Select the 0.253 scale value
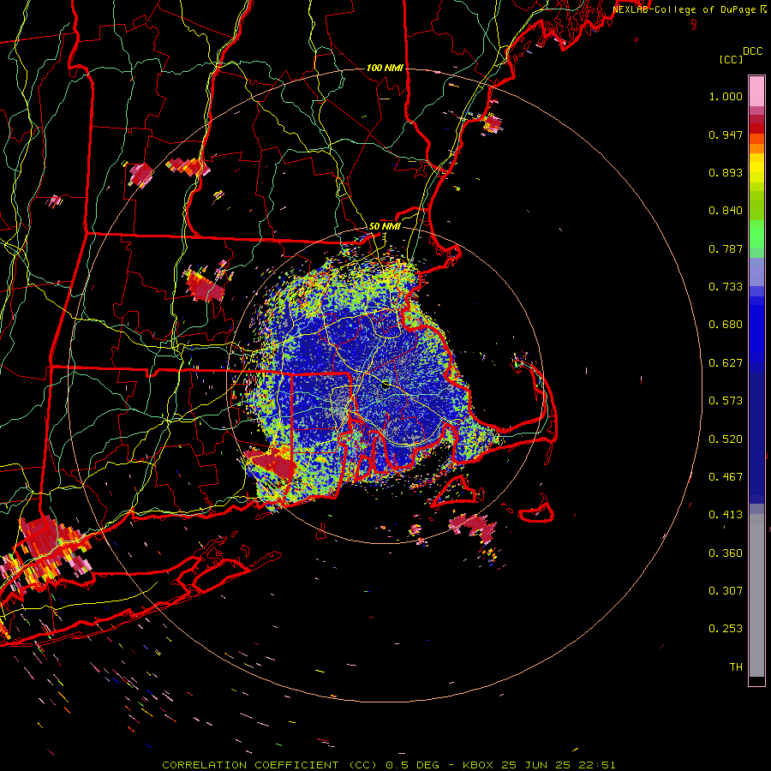This screenshot has height=771, width=771. (x=726, y=629)
